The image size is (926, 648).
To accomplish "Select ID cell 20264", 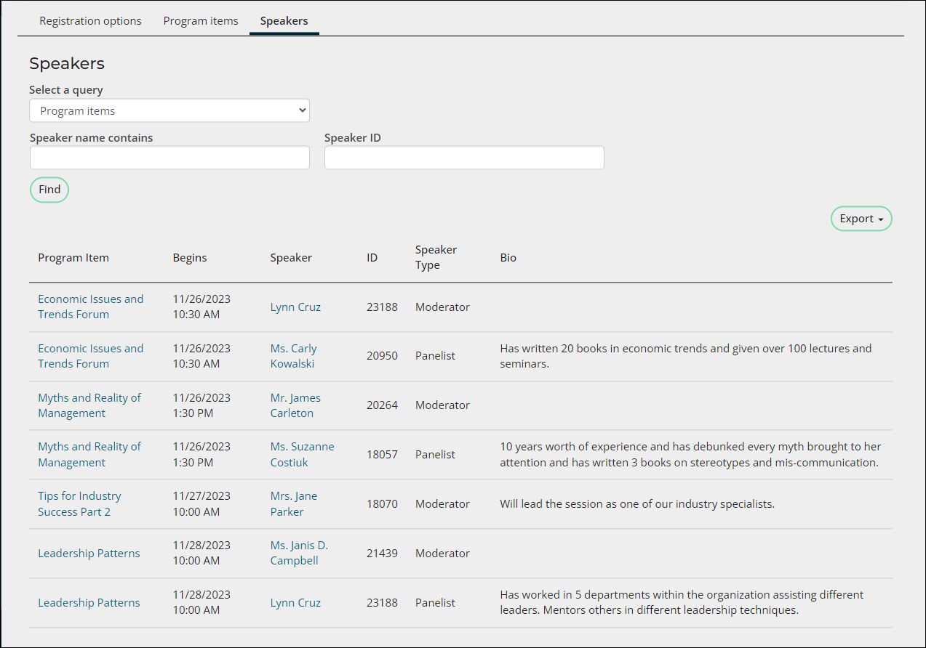I will point(382,405).
